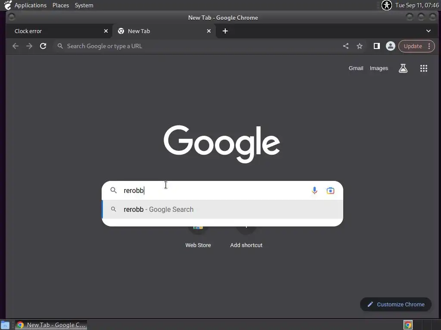Share this page icon in address bar
The width and height of the screenshot is (441, 330).
coord(346,46)
